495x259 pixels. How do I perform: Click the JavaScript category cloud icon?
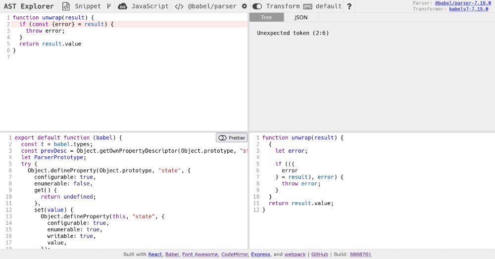click(122, 6)
